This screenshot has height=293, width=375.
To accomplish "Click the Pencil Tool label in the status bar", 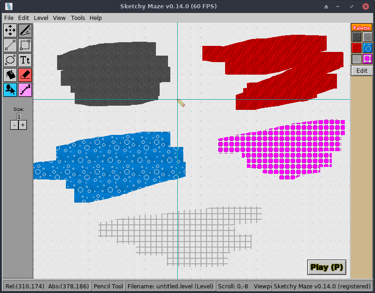I will [x=108, y=286].
